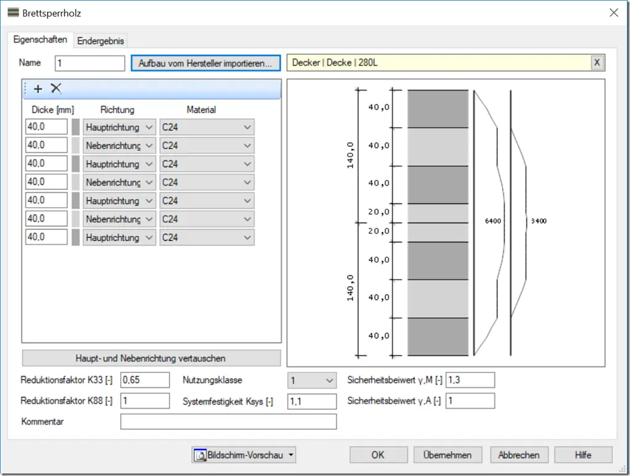
Task: Click the layer cross-section preview diagram
Action: [x=446, y=223]
